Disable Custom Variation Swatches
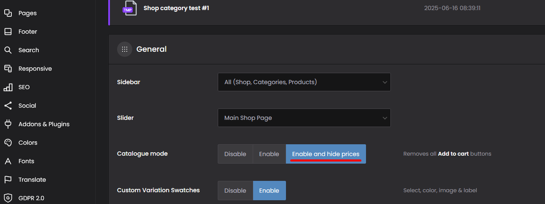 pyautogui.click(x=235, y=191)
